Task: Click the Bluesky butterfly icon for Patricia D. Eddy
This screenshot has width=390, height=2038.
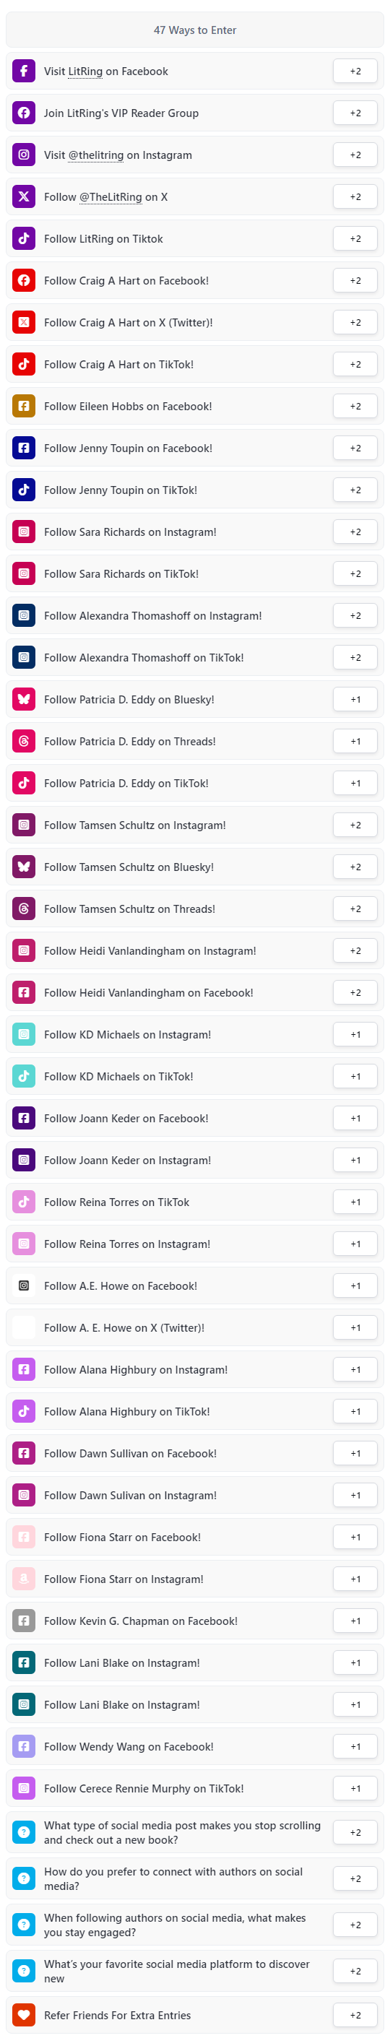Action: (24, 699)
